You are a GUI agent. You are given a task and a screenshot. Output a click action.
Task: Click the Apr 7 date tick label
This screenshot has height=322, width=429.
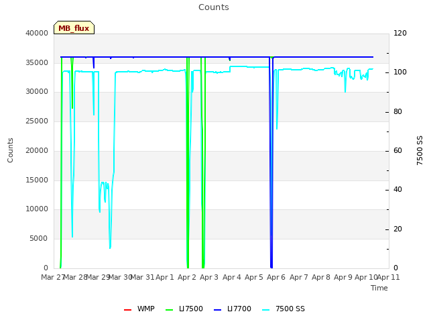coord(299,277)
